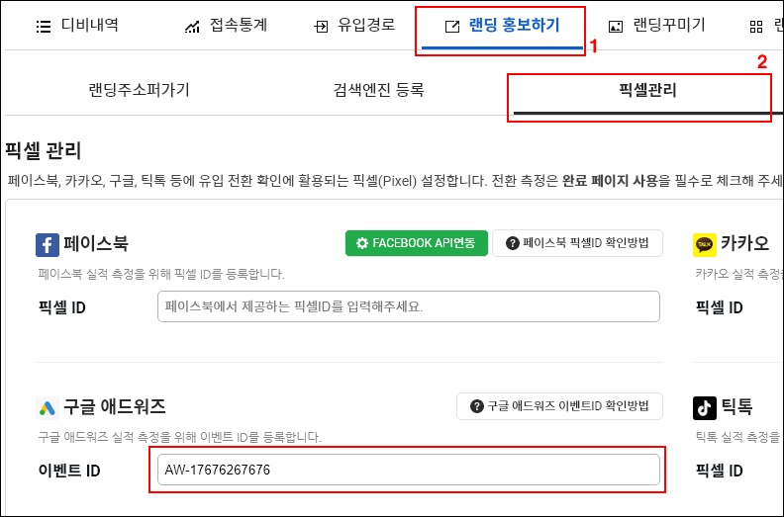Image resolution: width=784 pixels, height=517 pixels.
Task: Click the yellow KakaoTalk logo icon
Action: (x=704, y=244)
